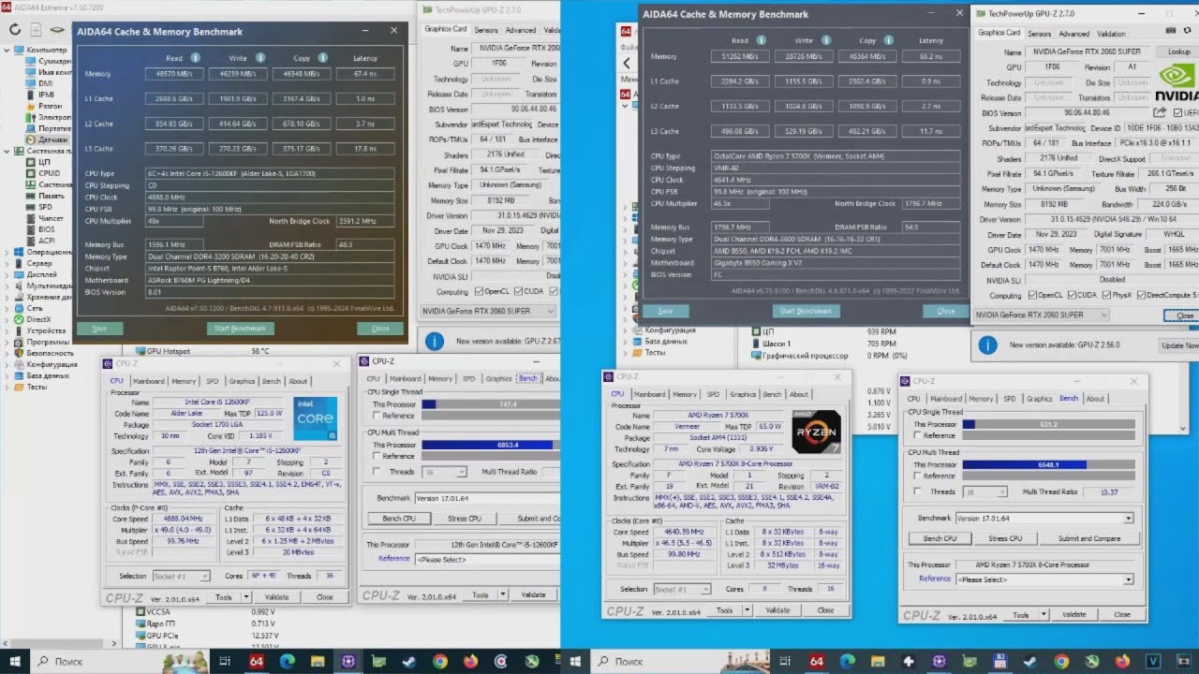Open AIDA64 taskbar icon on i5-12600KF desktop
The image size is (1199, 674).
(257, 661)
